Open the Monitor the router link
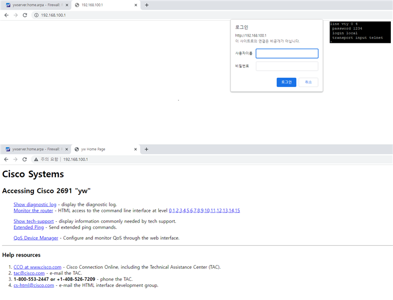The height and width of the screenshot is (300, 393). (33, 211)
